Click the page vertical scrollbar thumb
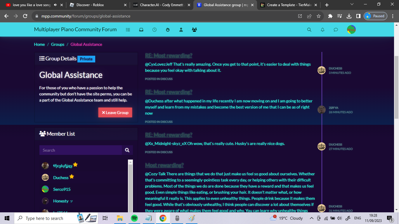 (x=396, y=87)
